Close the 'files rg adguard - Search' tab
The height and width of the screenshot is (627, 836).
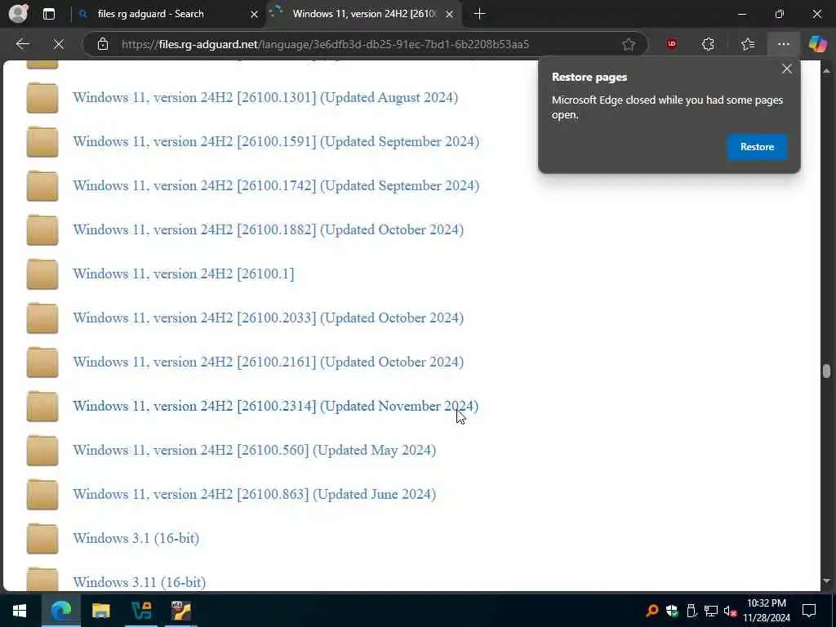(x=255, y=15)
